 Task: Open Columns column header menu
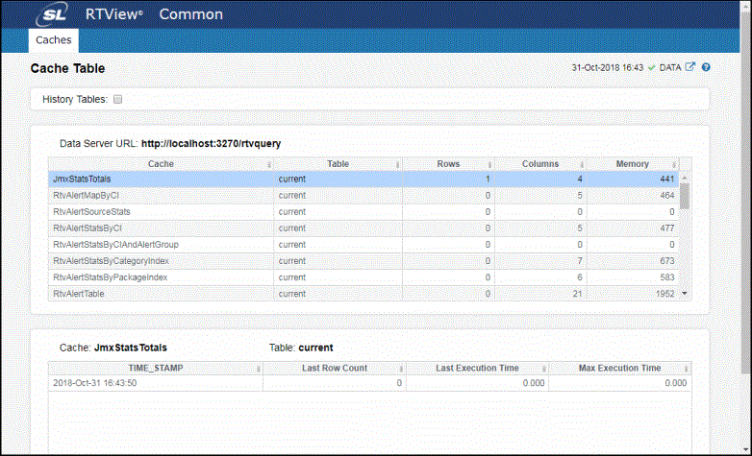click(x=582, y=165)
